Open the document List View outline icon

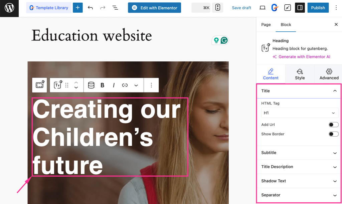(115, 7)
